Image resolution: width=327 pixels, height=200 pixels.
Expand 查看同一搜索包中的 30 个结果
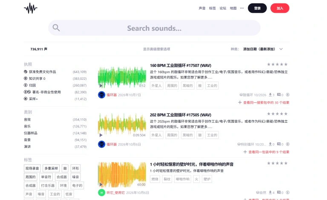point(264,102)
